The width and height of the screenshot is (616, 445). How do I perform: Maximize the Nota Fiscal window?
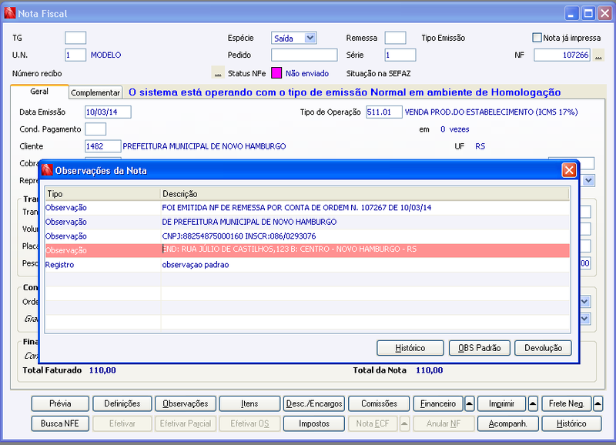[588, 14]
